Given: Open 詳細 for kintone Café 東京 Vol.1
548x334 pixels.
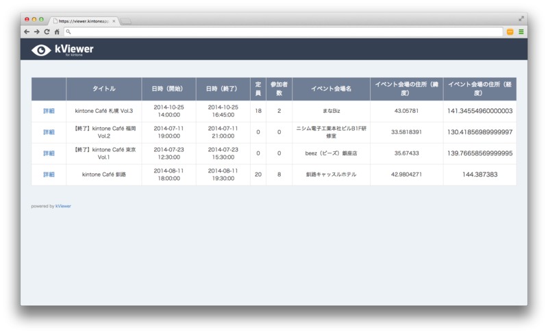Looking at the screenshot, I should click(49, 153).
